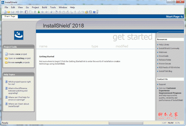Click the green down arrow toolbar icon
Viewport: 186px width, 126px height.
pyautogui.click(x=39, y=12)
